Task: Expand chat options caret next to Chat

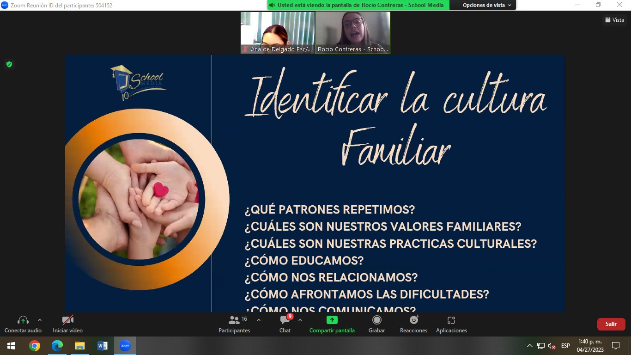Action: point(300,320)
